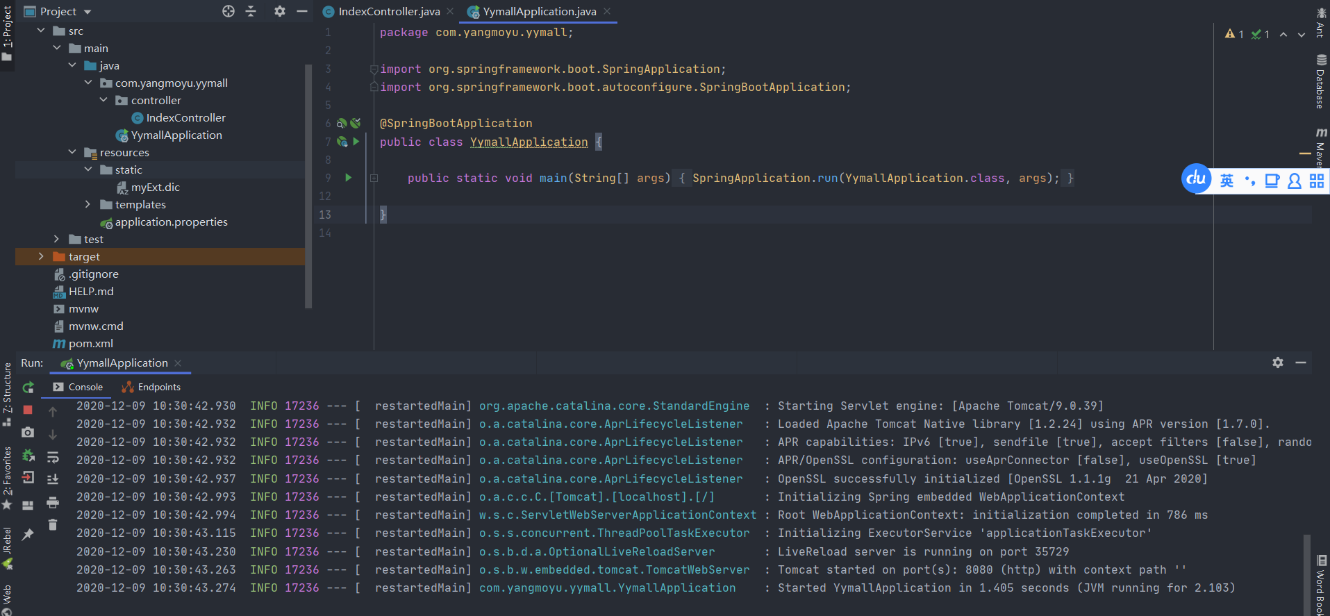Open Baidu IME toolbox grid icon
The width and height of the screenshot is (1330, 616).
coord(1317,181)
